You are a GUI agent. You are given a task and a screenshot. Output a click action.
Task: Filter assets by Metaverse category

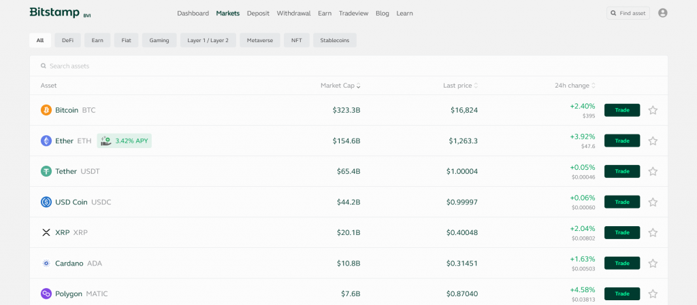[260, 40]
